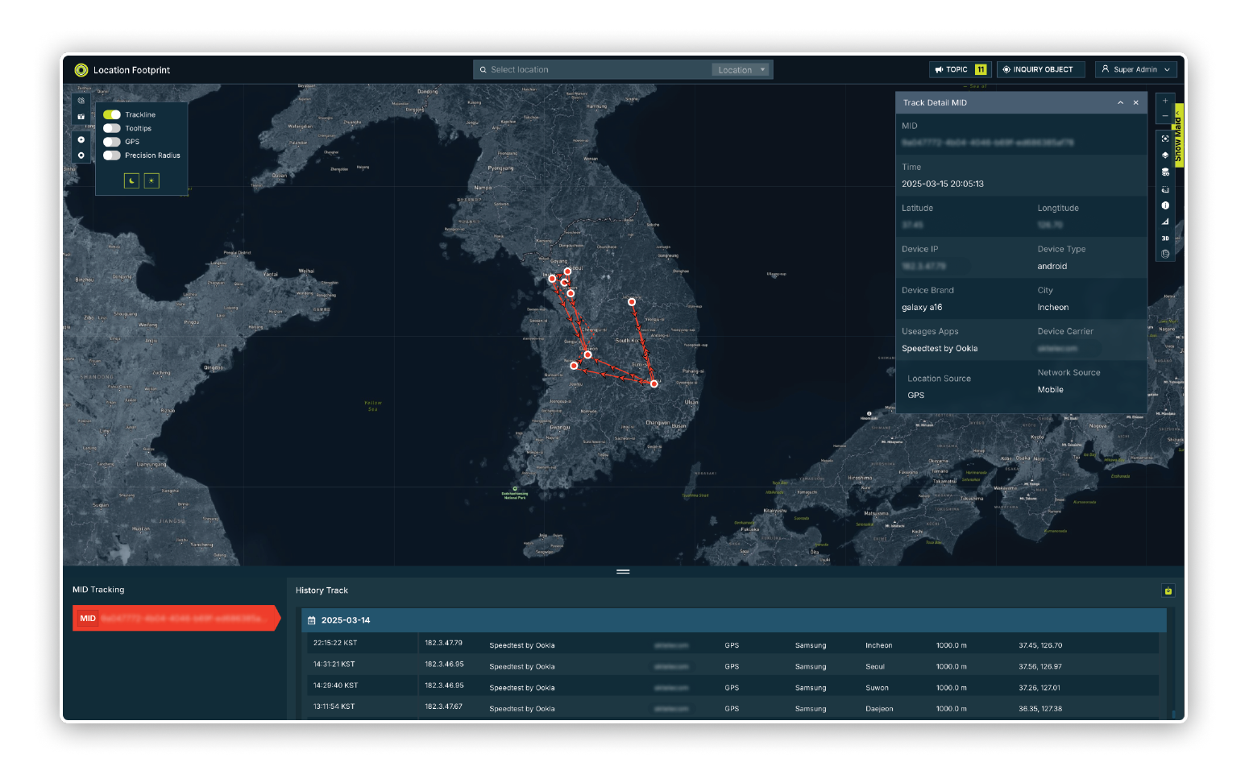The image size is (1249, 783).
Task: Click the android device type value
Action: coord(1052,267)
